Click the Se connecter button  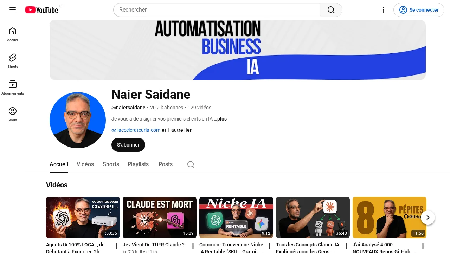(x=419, y=10)
